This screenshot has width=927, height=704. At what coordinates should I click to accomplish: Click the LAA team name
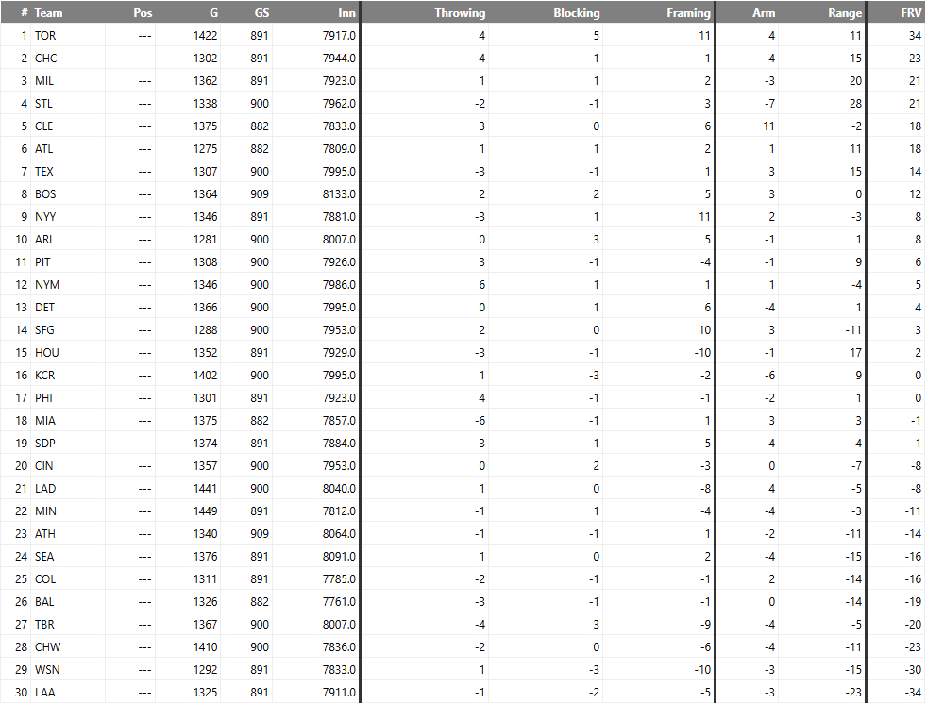[45, 693]
